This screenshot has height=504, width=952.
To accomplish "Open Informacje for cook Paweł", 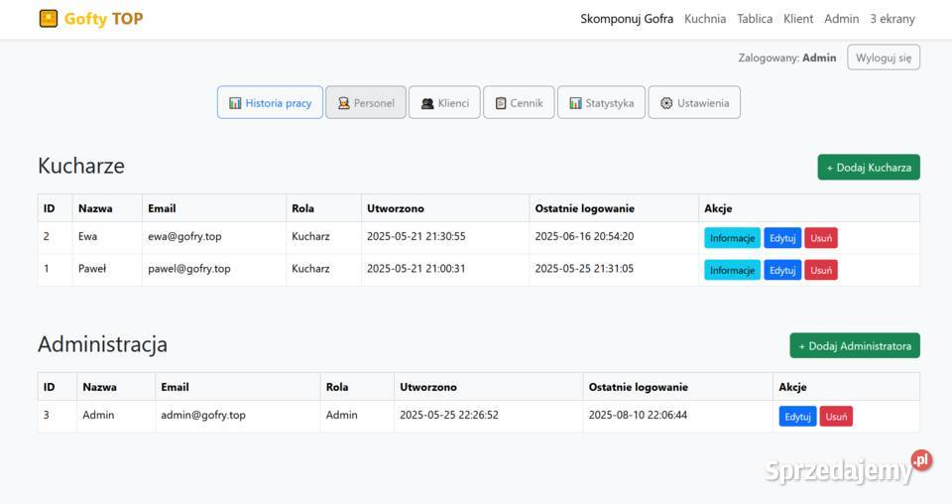I will pyautogui.click(x=732, y=270).
